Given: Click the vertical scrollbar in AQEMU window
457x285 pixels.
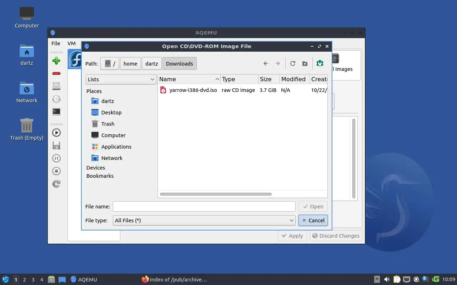Looking at the screenshot, I should tap(354, 159).
